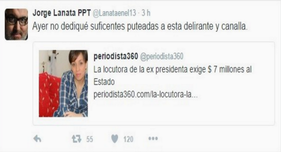The image size is (281, 152).
Task: Click the retweet count 55
Action: pos(90,139)
